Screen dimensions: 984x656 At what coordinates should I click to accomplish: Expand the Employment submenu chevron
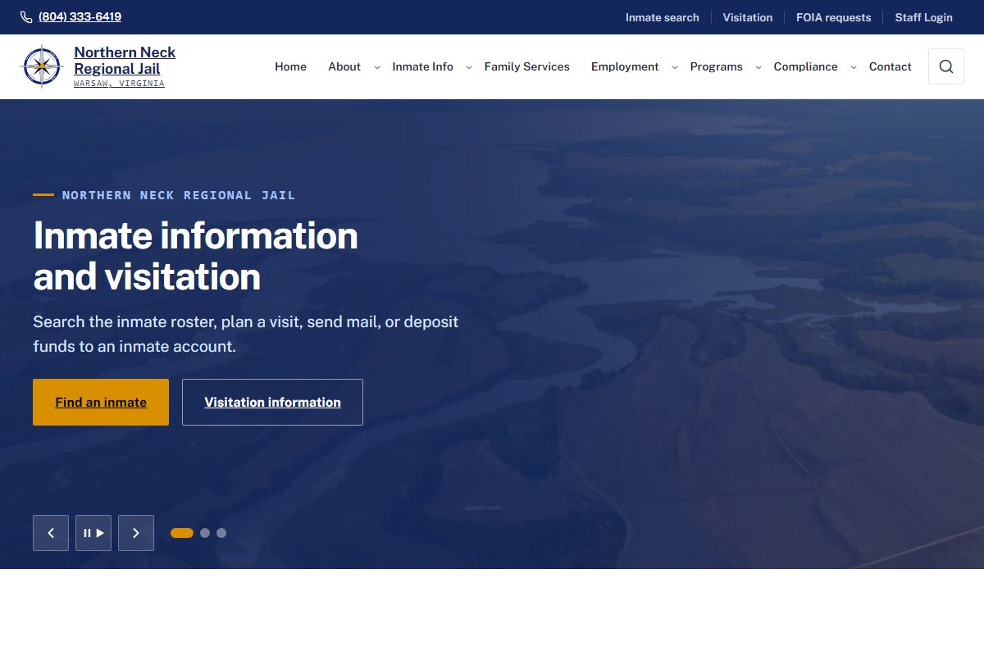675,67
